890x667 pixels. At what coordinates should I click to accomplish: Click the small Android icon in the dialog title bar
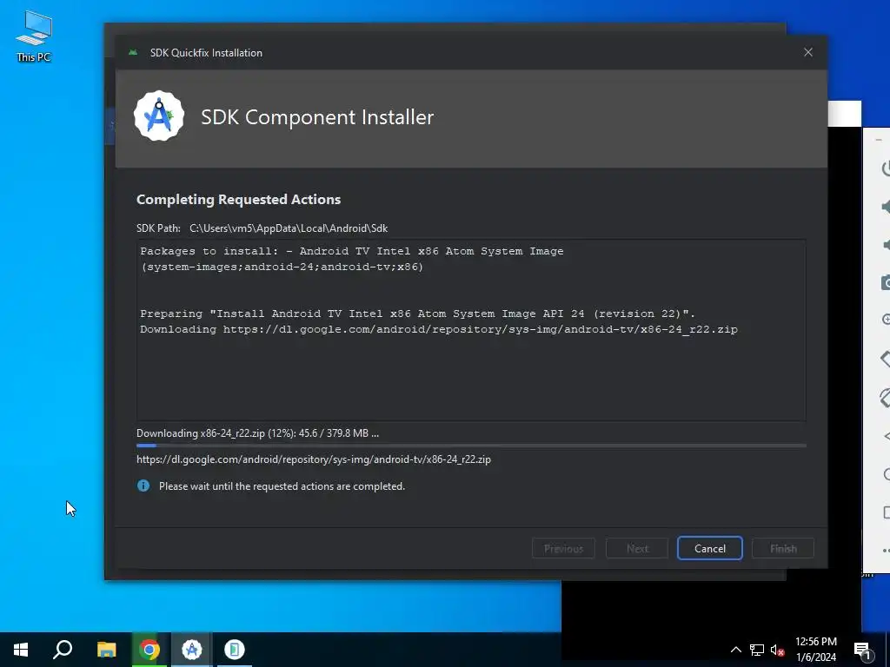tap(133, 52)
